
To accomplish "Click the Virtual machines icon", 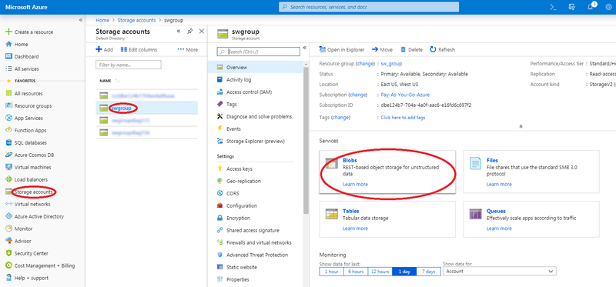I will point(9,167).
